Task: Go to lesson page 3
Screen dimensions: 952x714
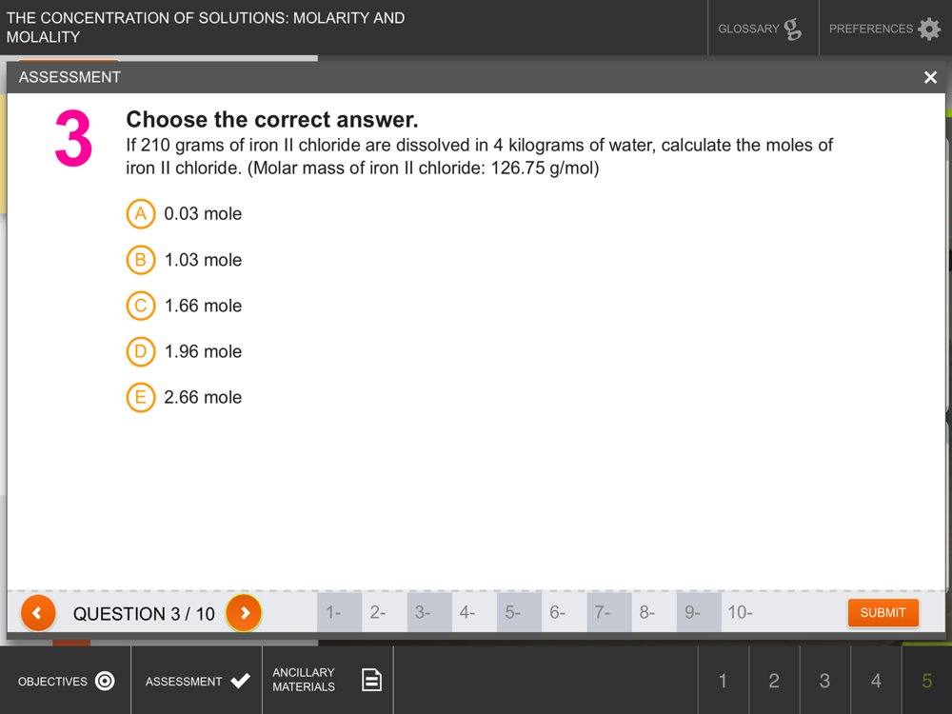Action: 825,681
